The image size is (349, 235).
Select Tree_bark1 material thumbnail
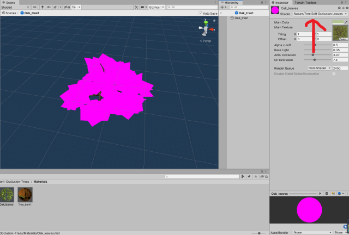click(x=25, y=195)
